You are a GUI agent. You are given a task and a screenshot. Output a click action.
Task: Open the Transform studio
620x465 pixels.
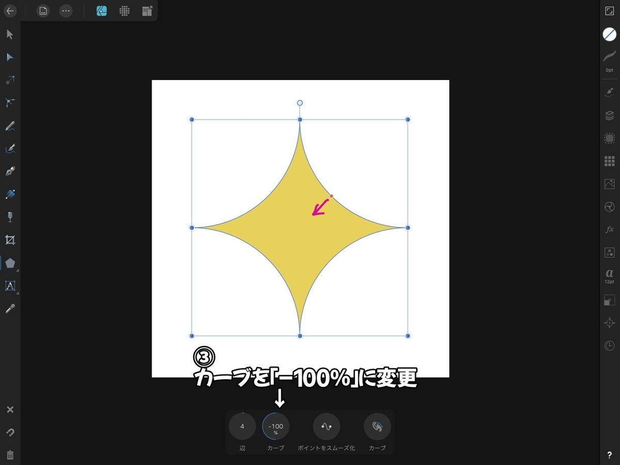point(609,299)
